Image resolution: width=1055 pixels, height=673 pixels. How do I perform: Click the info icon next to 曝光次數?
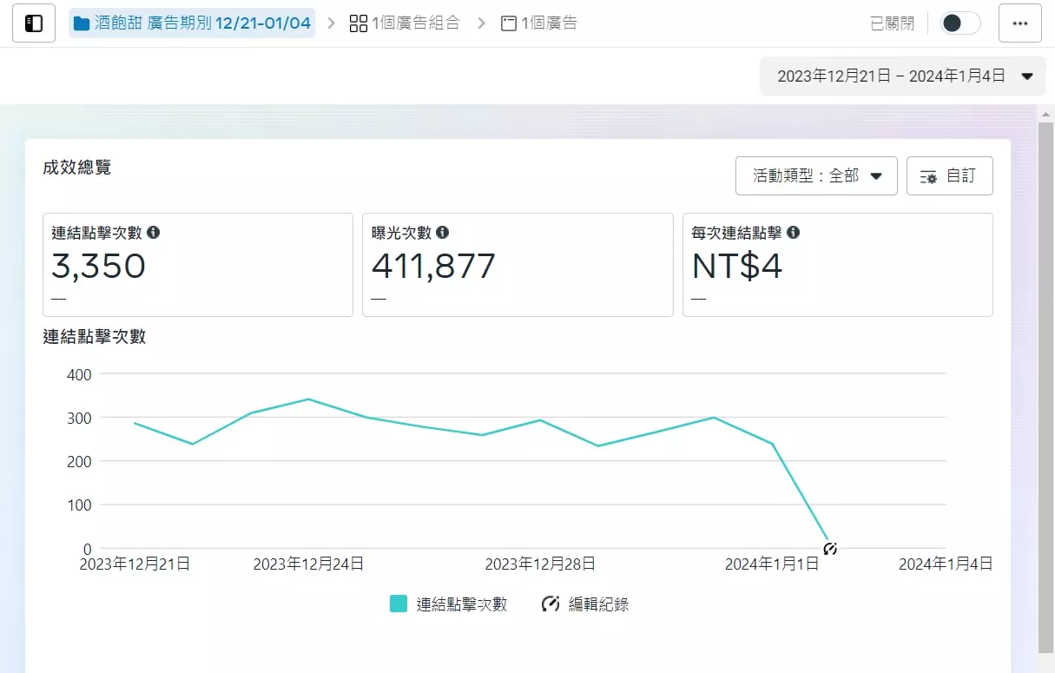click(x=443, y=232)
